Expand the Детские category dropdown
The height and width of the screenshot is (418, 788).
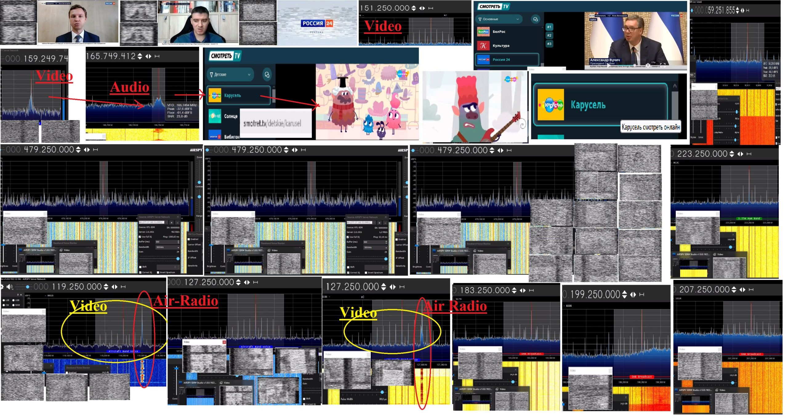coord(230,75)
